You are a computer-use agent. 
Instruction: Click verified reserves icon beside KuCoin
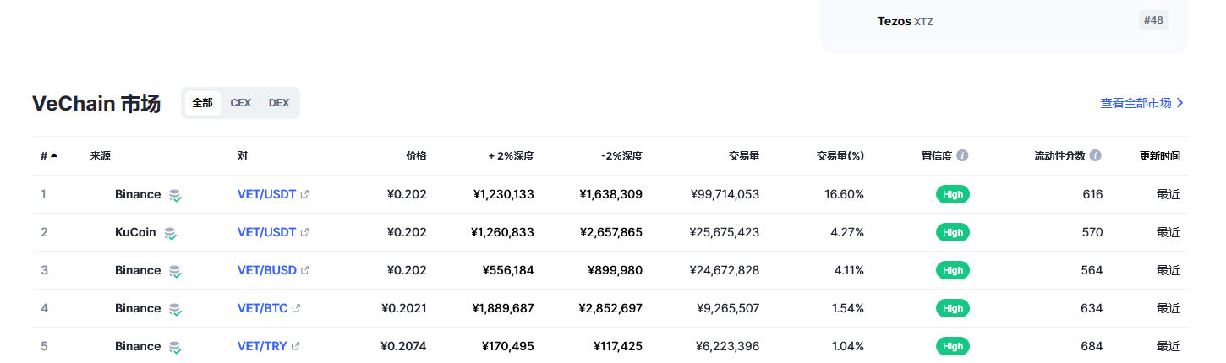click(x=170, y=233)
